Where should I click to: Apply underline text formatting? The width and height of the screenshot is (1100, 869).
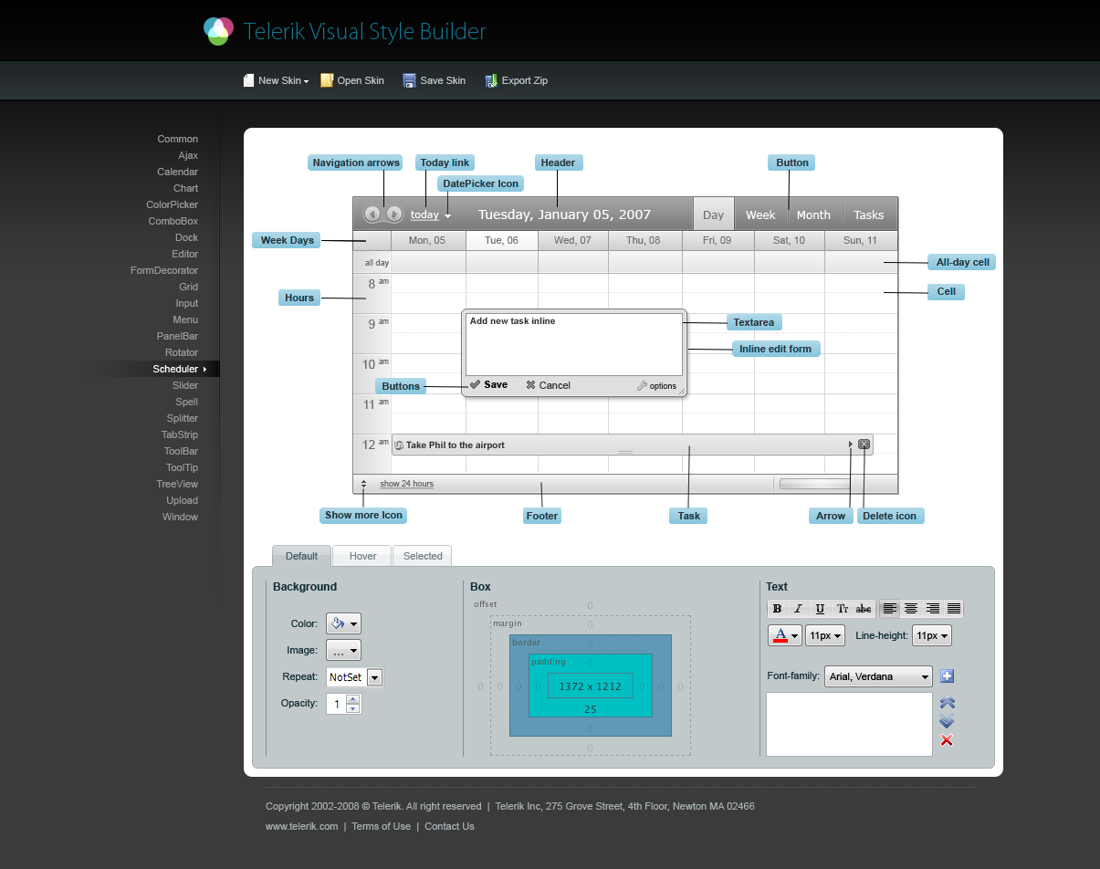coord(820,609)
